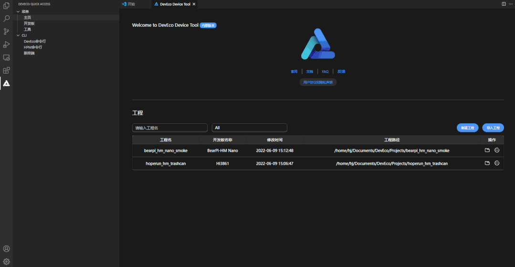The image size is (515, 267).
Task: Open HPM命令行 in the sidebar
Action: 33,47
